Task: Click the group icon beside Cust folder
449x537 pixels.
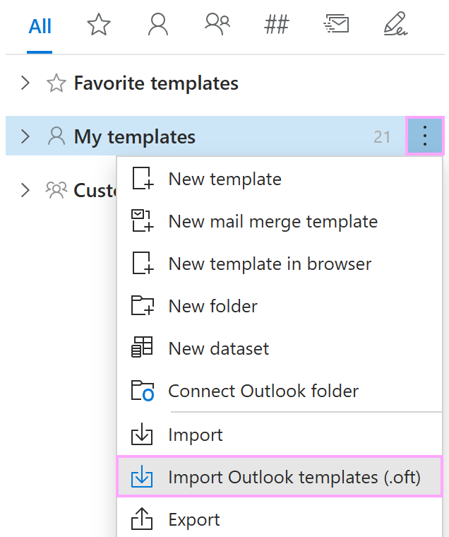Action: (56, 190)
